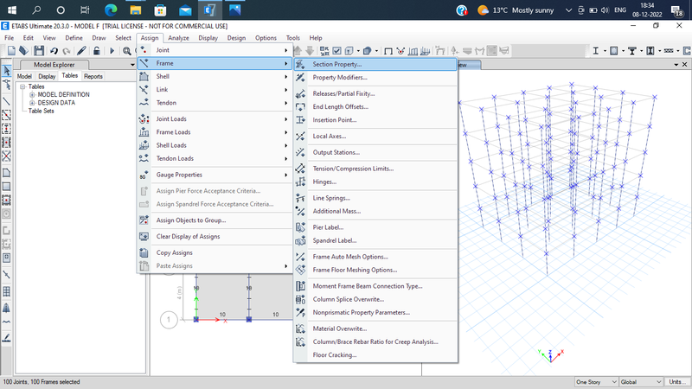
Task: Click the Undo toolbar icon
Action: pyautogui.click(x=54, y=51)
